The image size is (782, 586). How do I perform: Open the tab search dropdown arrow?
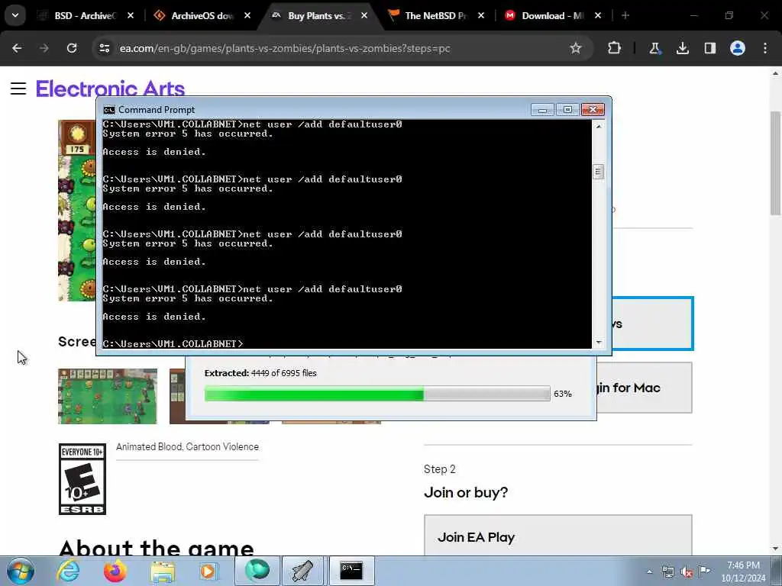click(x=15, y=15)
